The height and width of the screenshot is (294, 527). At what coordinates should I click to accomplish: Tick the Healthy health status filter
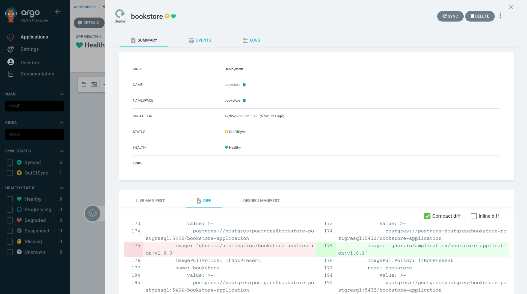point(10,199)
